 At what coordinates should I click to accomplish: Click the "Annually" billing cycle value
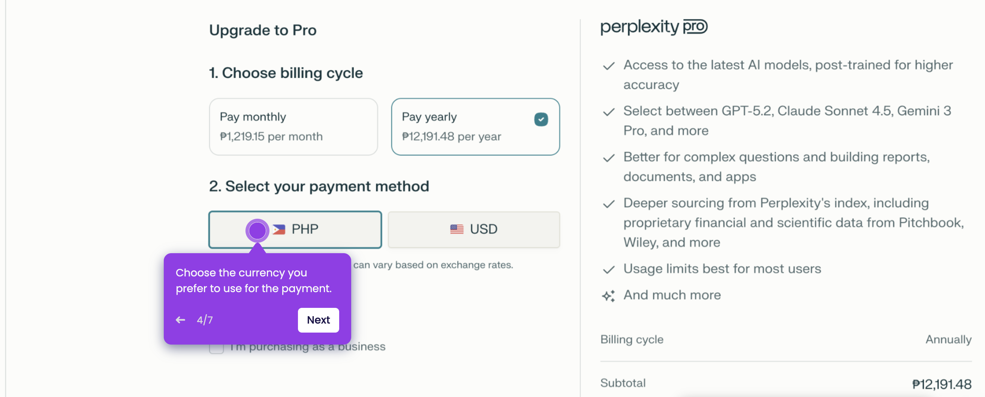coord(948,339)
